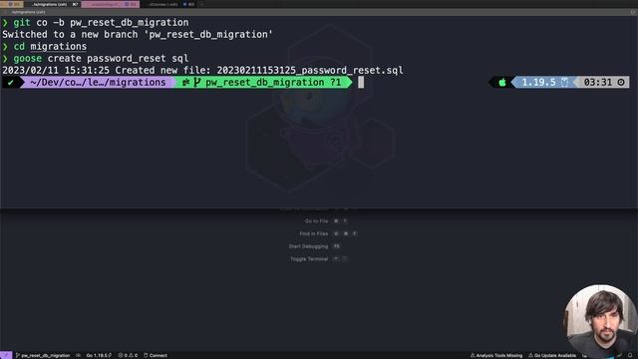Image resolution: width=638 pixels, height=359 pixels.
Task: Click the Toggle Terminal shortcut hint
Action: (x=318, y=259)
